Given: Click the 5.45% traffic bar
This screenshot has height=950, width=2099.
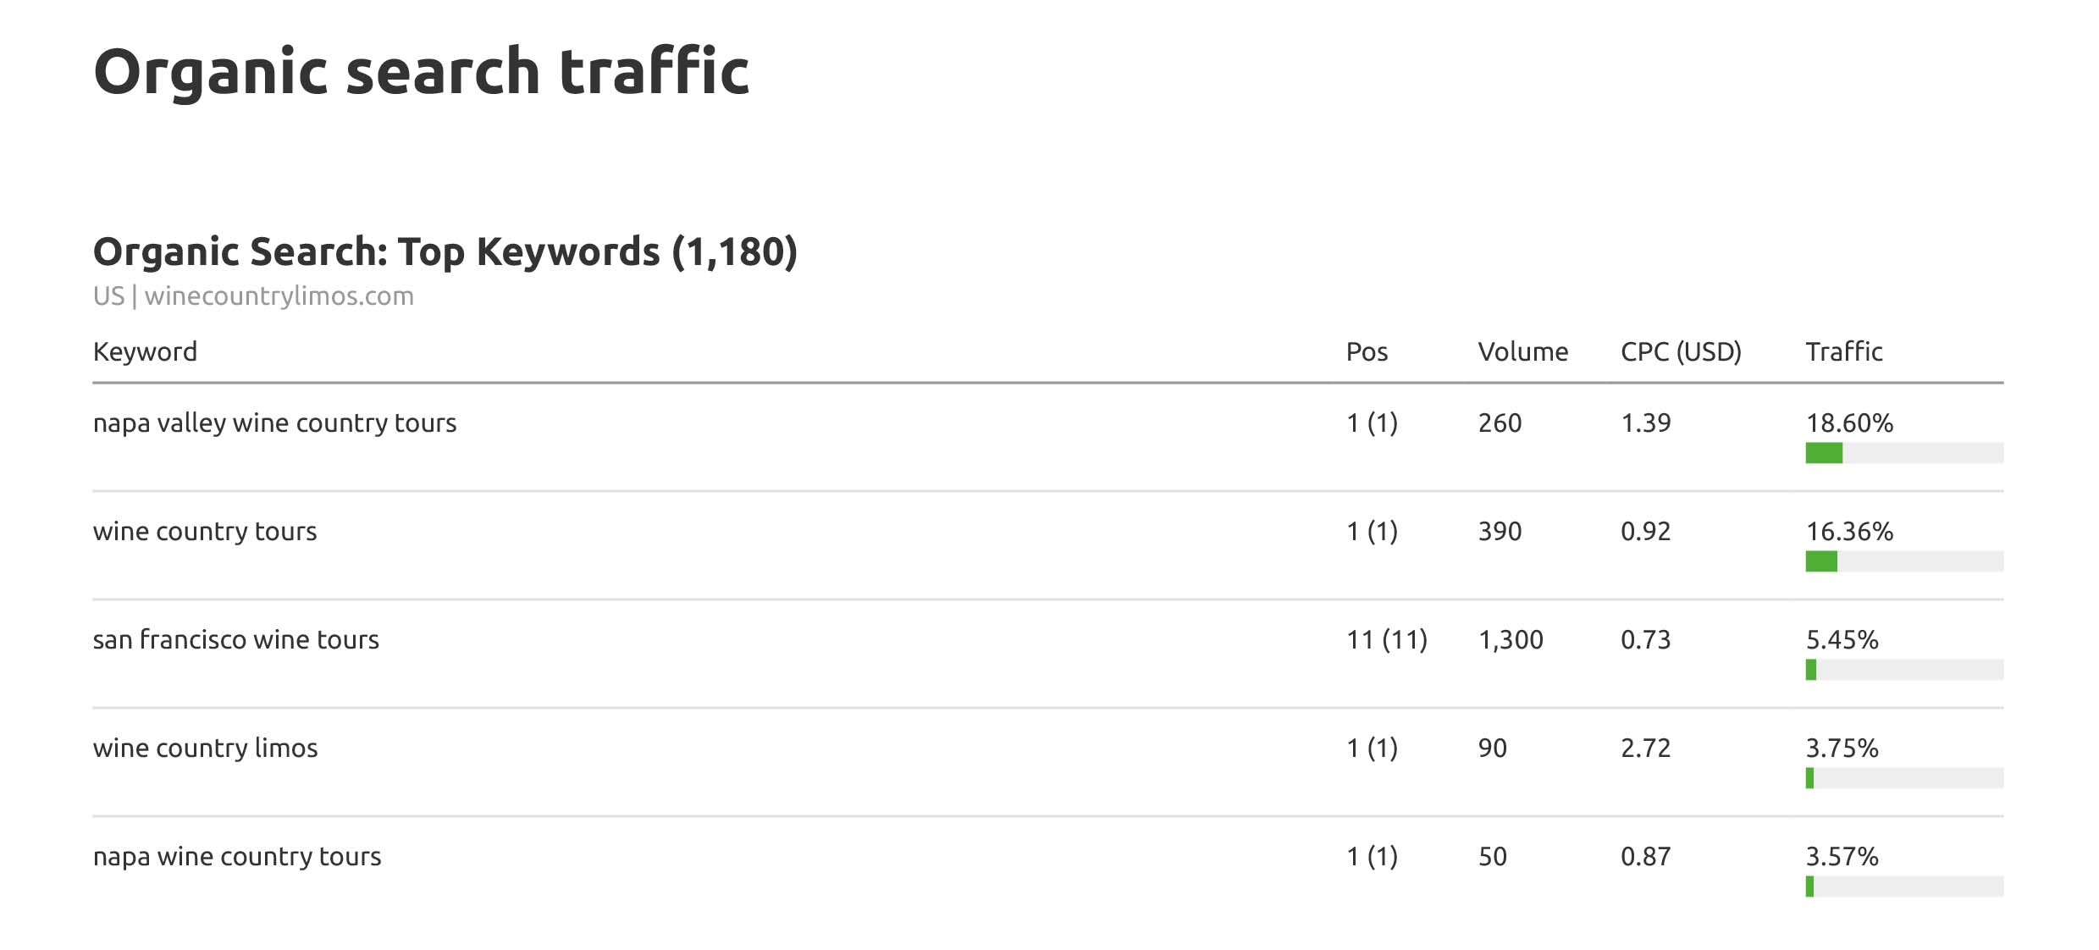Looking at the screenshot, I should point(1903,670).
